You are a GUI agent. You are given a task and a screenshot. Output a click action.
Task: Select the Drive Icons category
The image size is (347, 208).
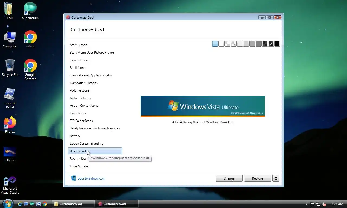[x=95, y=113]
